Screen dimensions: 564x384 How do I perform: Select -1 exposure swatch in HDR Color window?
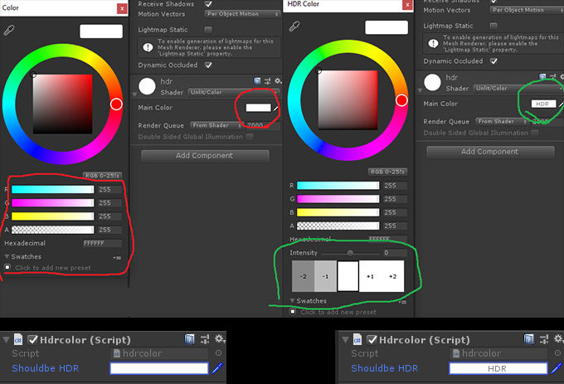click(325, 276)
